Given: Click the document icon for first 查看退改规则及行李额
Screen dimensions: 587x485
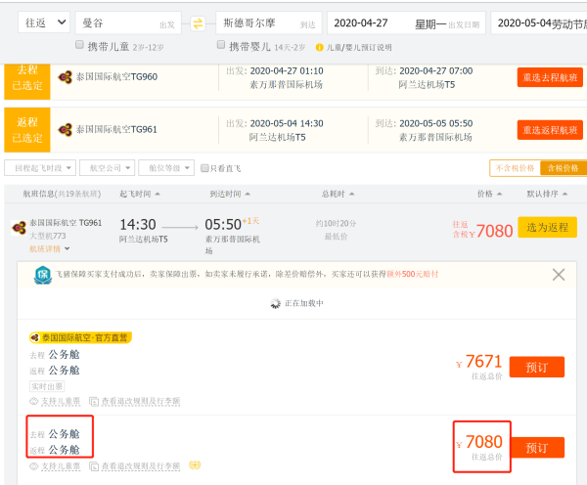Looking at the screenshot, I should (x=94, y=402).
